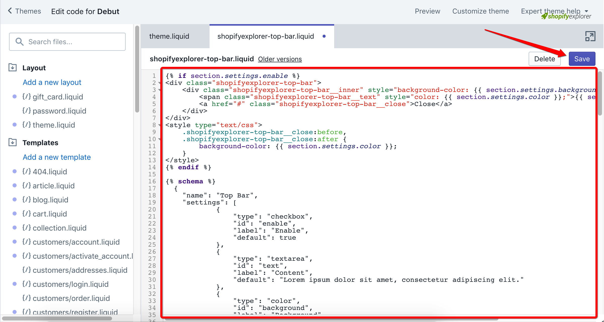The image size is (604, 322).
Task: Click the endif tag on line 14
Action: (x=188, y=167)
